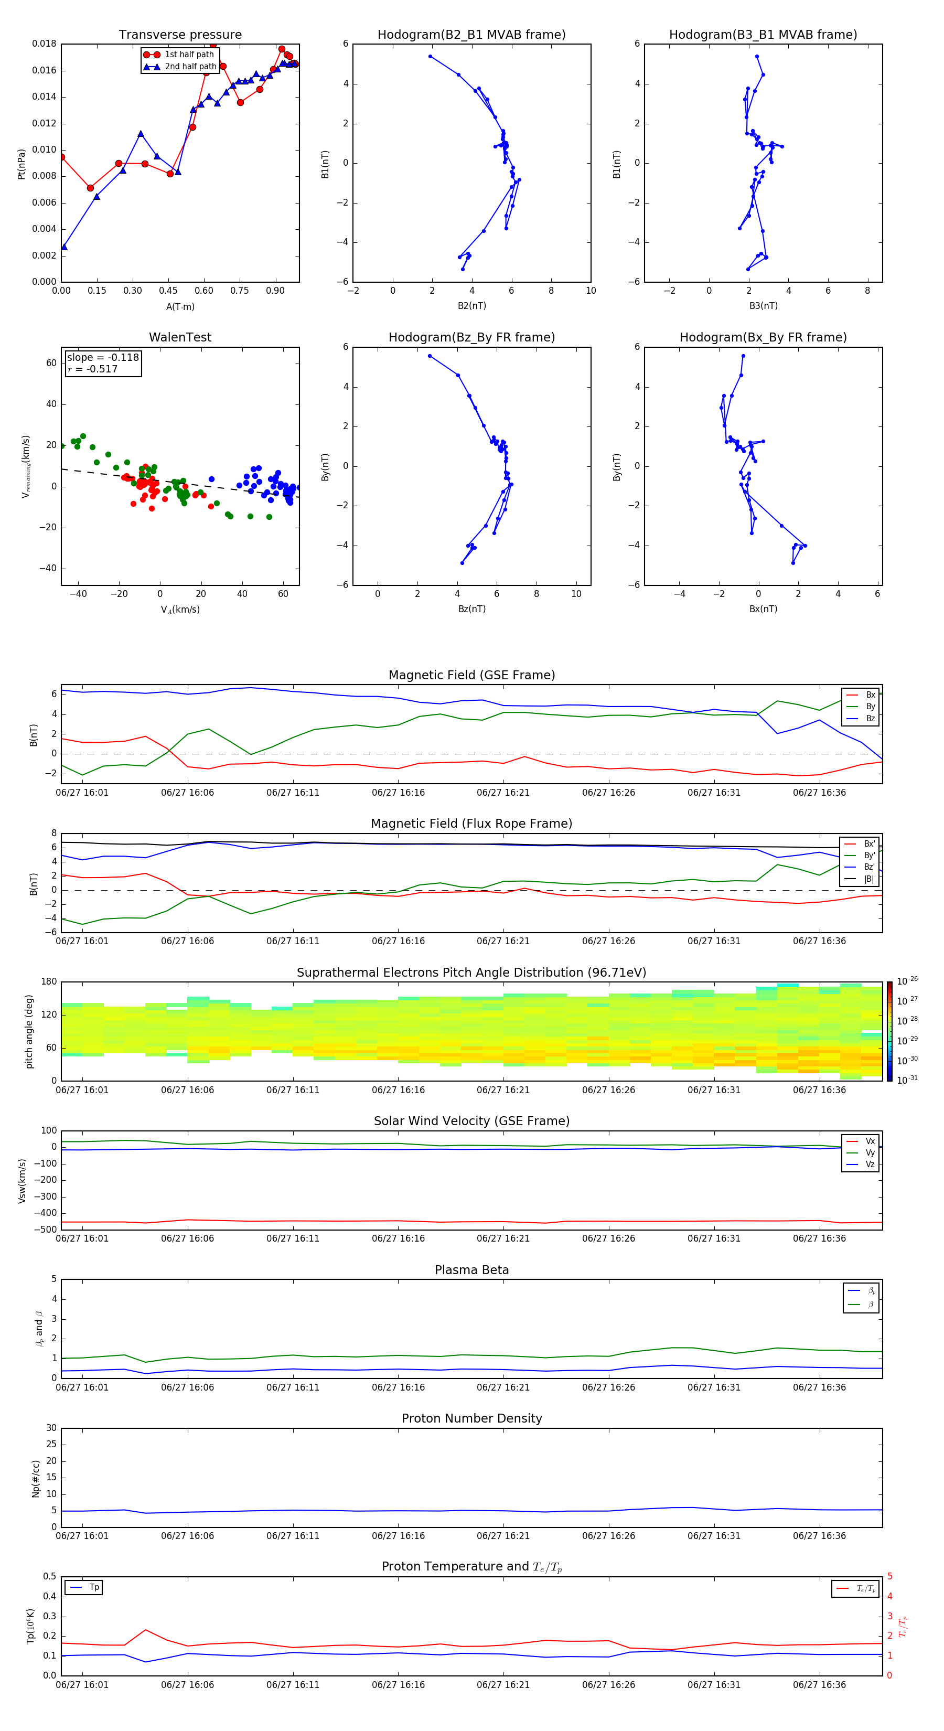
Task: Click the 'Magnetic Field (GSE Frame)' title
Action: (471, 675)
